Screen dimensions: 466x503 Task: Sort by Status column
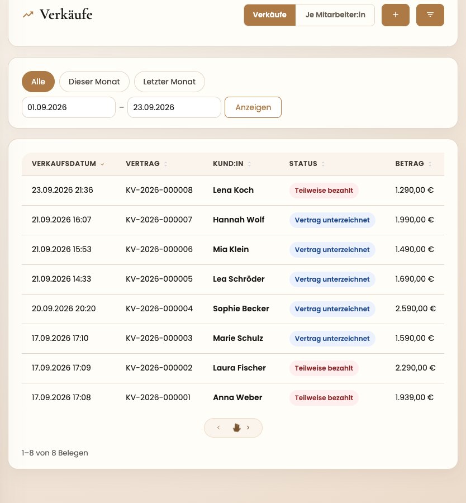(x=307, y=164)
